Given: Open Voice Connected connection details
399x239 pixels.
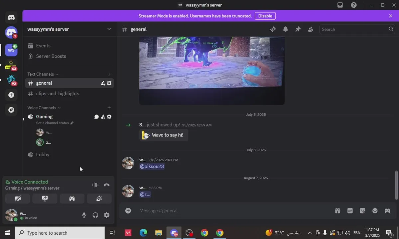Looking at the screenshot, I should coord(30,182).
